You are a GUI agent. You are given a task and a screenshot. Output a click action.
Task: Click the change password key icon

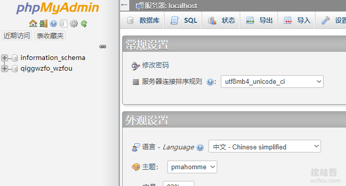point(136,66)
